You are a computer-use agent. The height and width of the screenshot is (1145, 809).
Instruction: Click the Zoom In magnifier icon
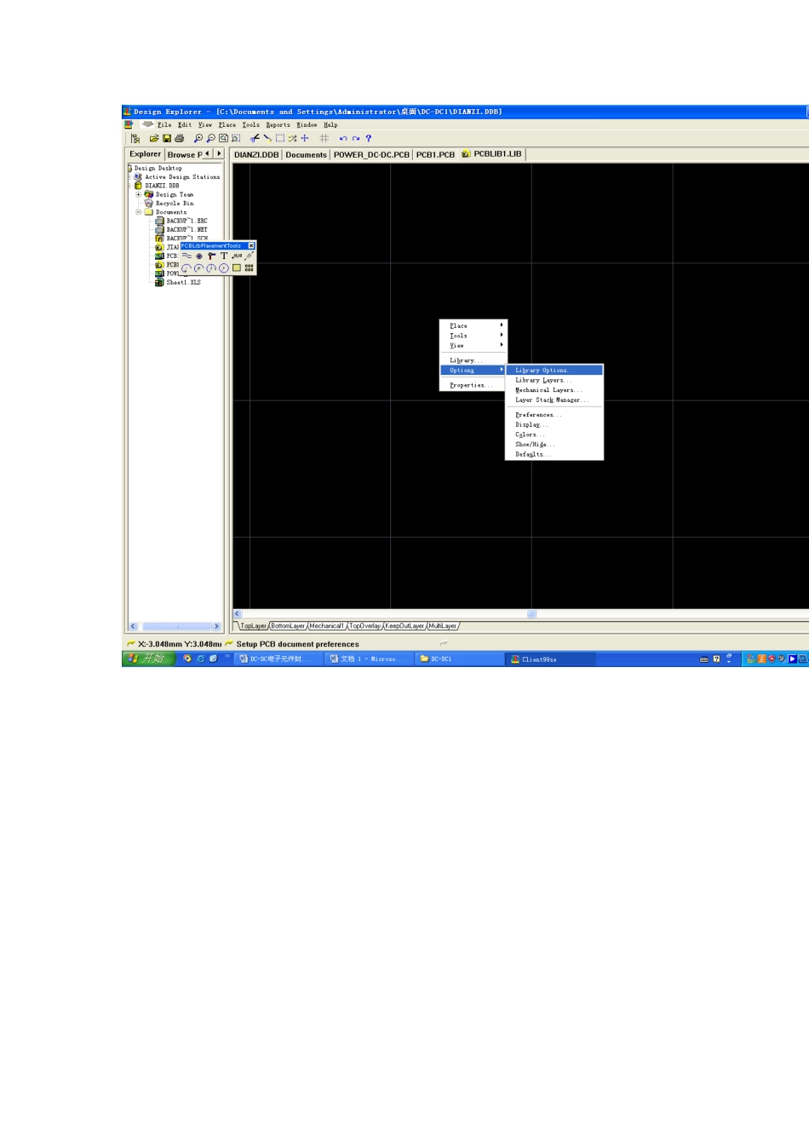pos(198,138)
